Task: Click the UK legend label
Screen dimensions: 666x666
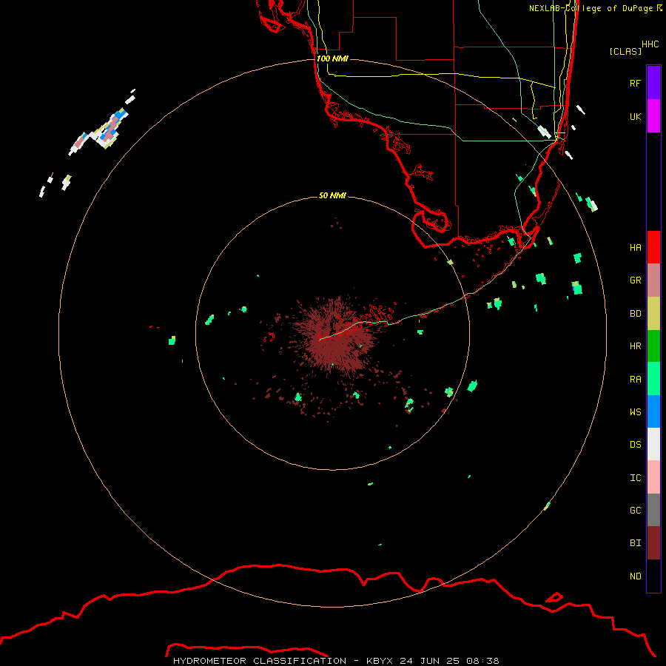Action: point(635,116)
